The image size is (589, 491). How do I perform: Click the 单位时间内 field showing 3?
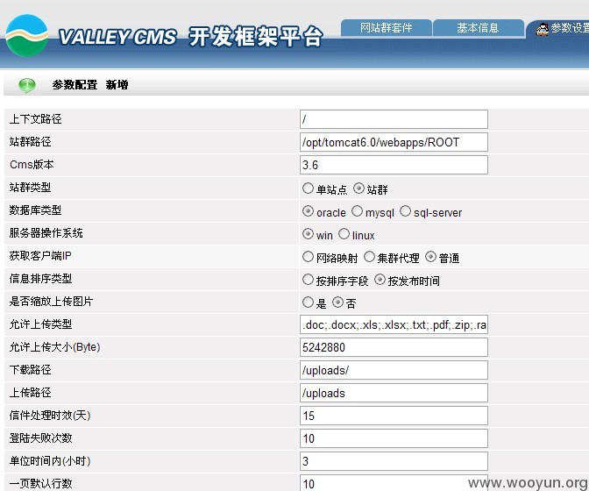coord(394,461)
